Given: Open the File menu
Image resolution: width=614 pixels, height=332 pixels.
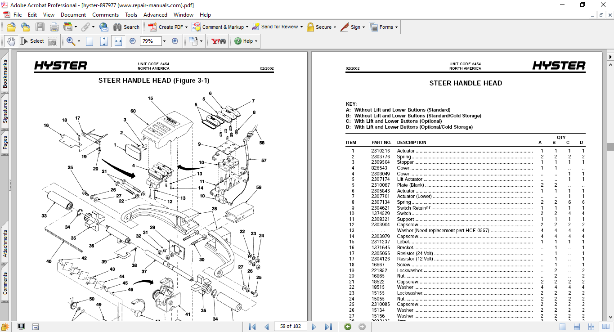Looking at the screenshot, I should point(18,15).
